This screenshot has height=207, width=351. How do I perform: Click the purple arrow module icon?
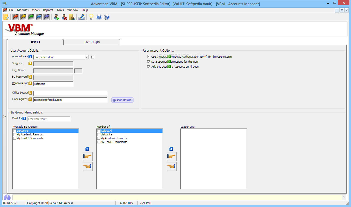(x=46, y=17)
